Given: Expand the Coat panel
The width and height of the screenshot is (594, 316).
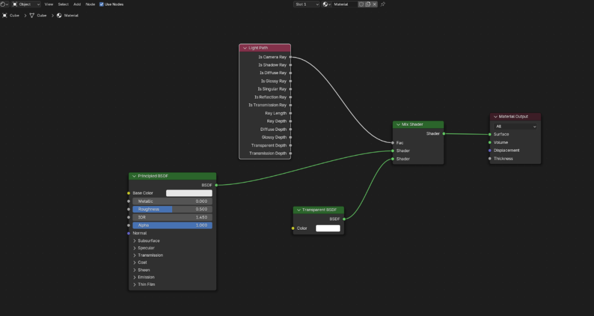Looking at the screenshot, I should pyautogui.click(x=135, y=262).
